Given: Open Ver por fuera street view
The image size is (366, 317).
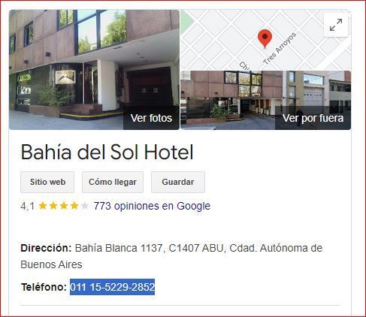Looking at the screenshot, I should point(313,118).
